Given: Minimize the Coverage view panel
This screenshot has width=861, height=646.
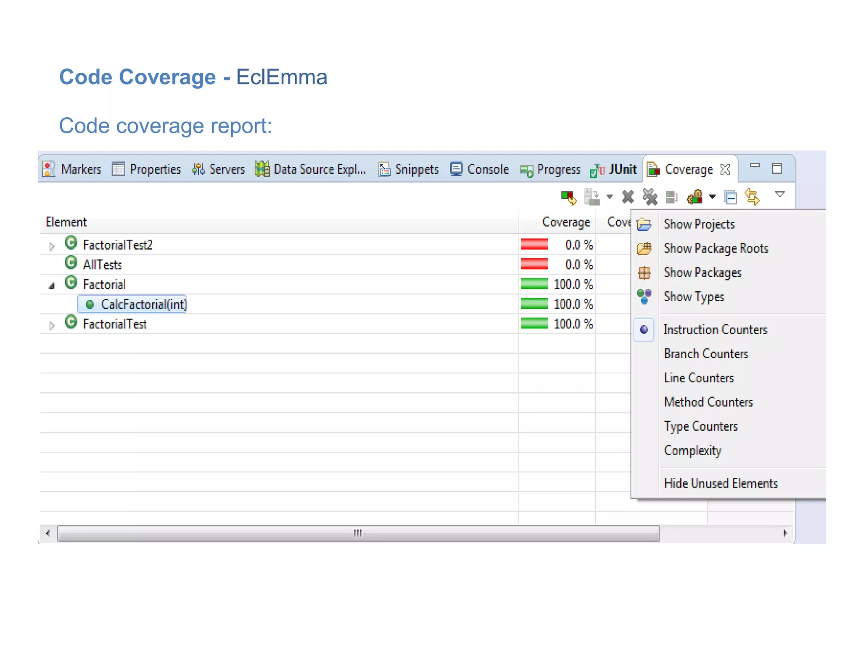Looking at the screenshot, I should click(x=755, y=165).
